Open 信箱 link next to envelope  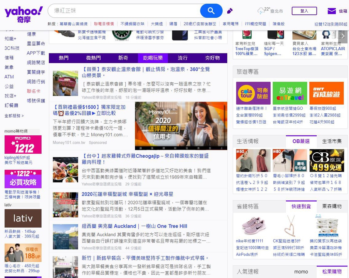point(343,11)
